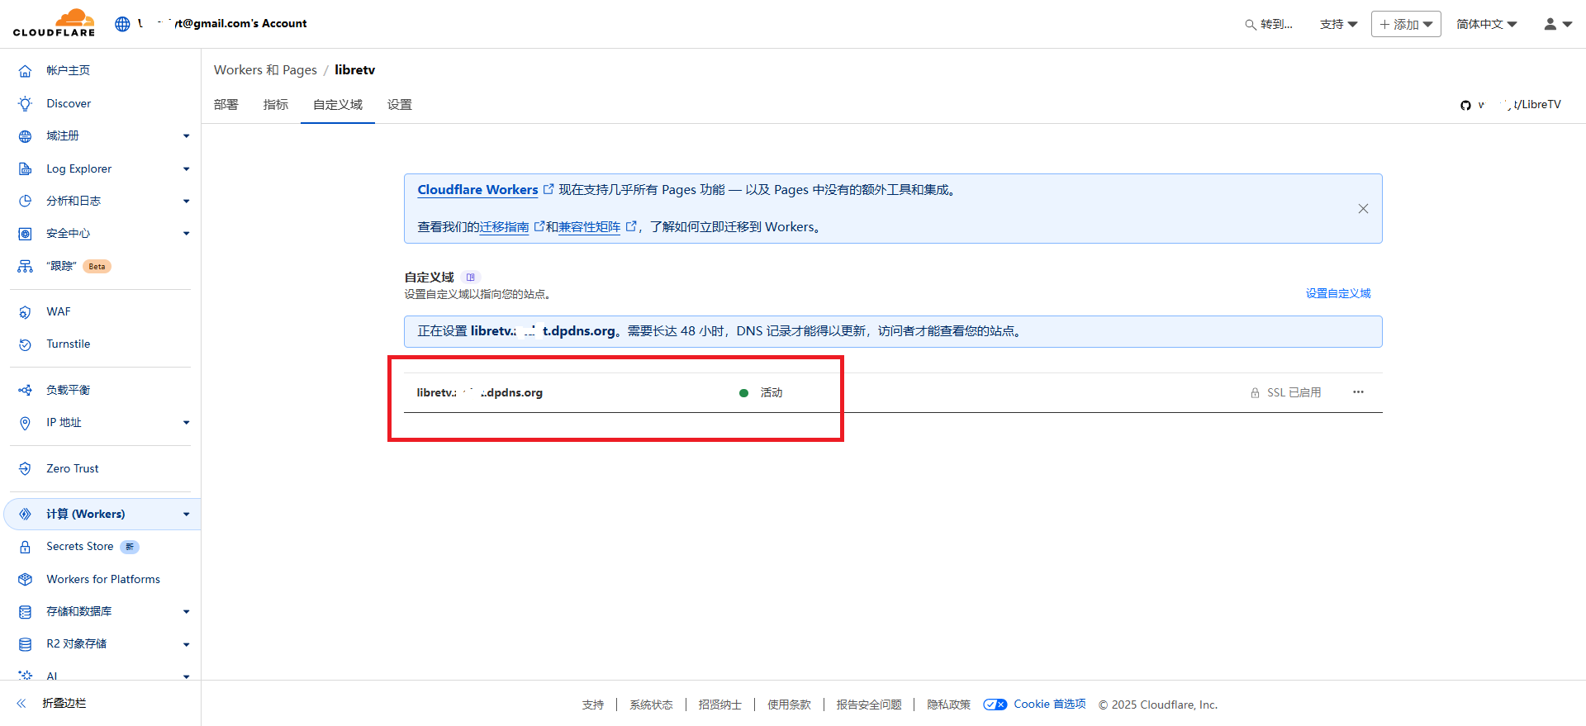Open the three-dot menu for the custom domain
Viewport: 1586px width, 726px height.
pos(1358,392)
